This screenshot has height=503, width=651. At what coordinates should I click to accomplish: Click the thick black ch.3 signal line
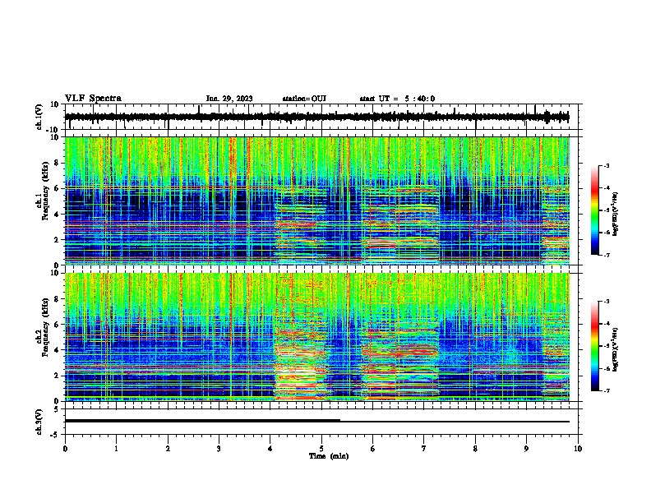coord(202,421)
